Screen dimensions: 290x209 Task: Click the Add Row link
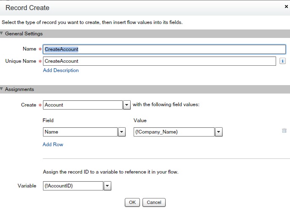[x=53, y=145]
